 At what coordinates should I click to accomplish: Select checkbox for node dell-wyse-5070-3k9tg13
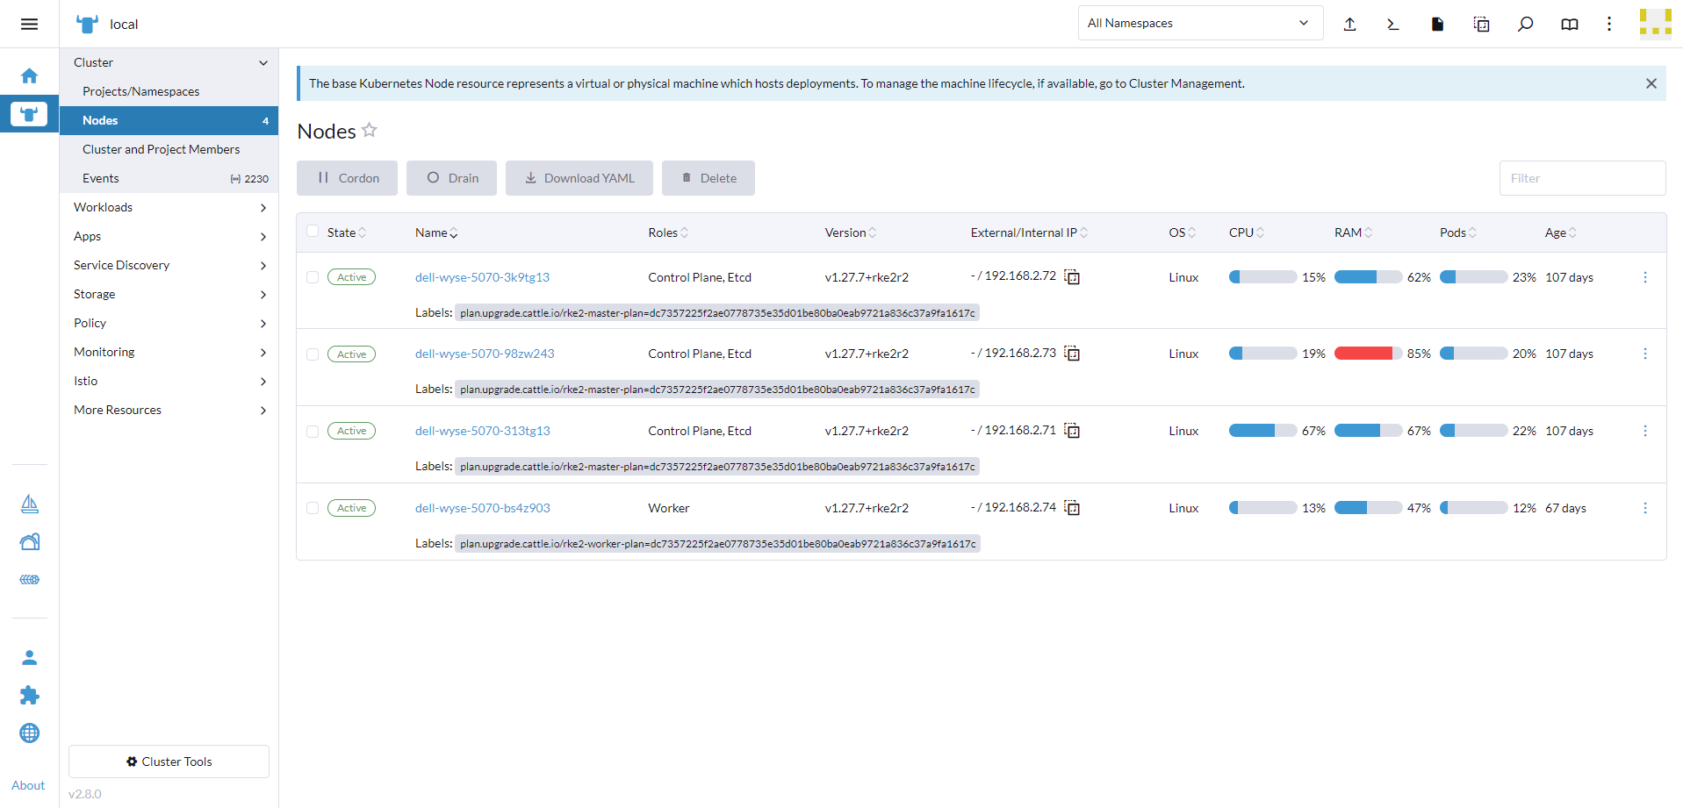click(x=313, y=277)
